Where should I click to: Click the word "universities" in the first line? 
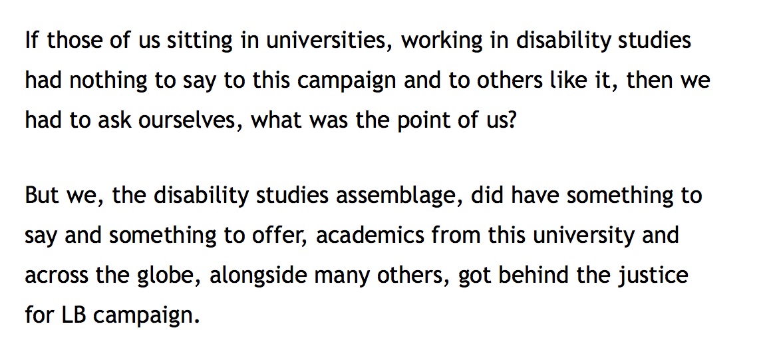[x=324, y=41]
